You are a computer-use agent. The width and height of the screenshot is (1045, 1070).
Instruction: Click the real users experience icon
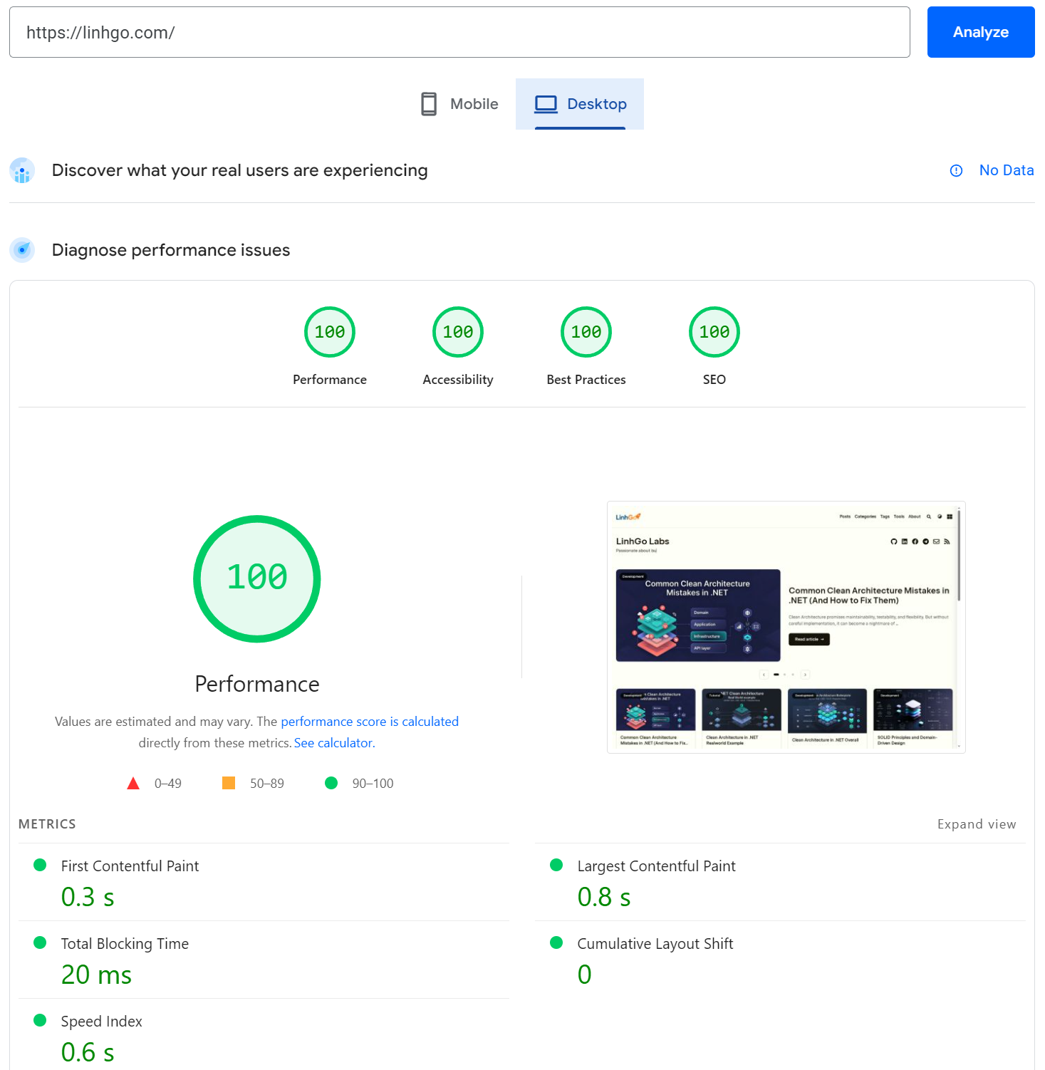click(x=22, y=171)
